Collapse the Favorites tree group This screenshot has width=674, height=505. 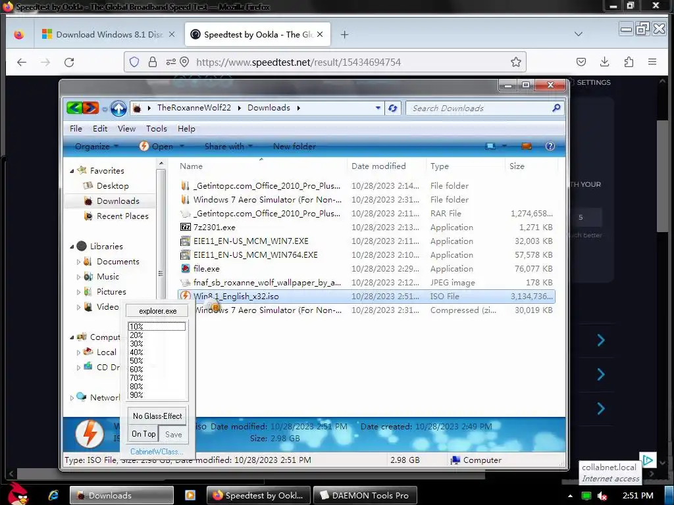click(x=72, y=171)
